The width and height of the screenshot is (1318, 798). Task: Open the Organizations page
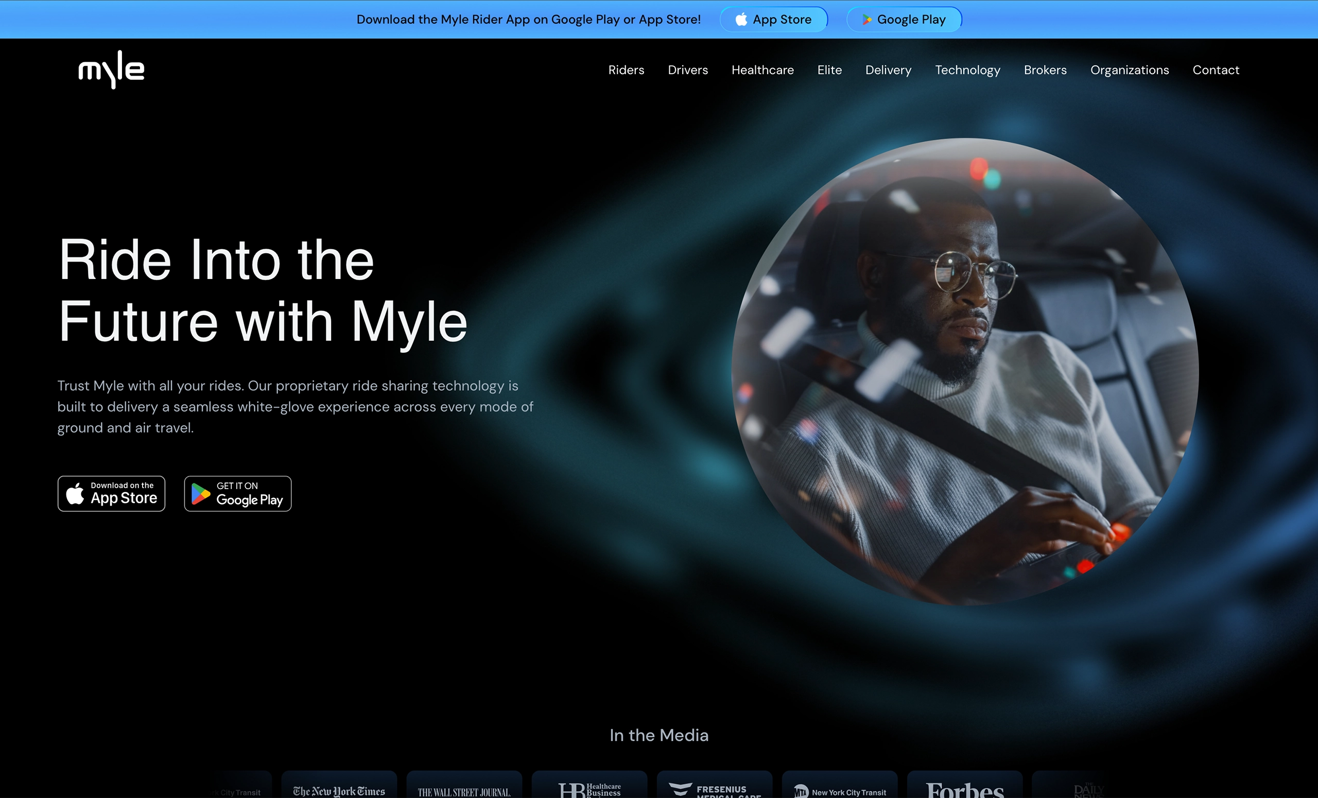[1130, 70]
